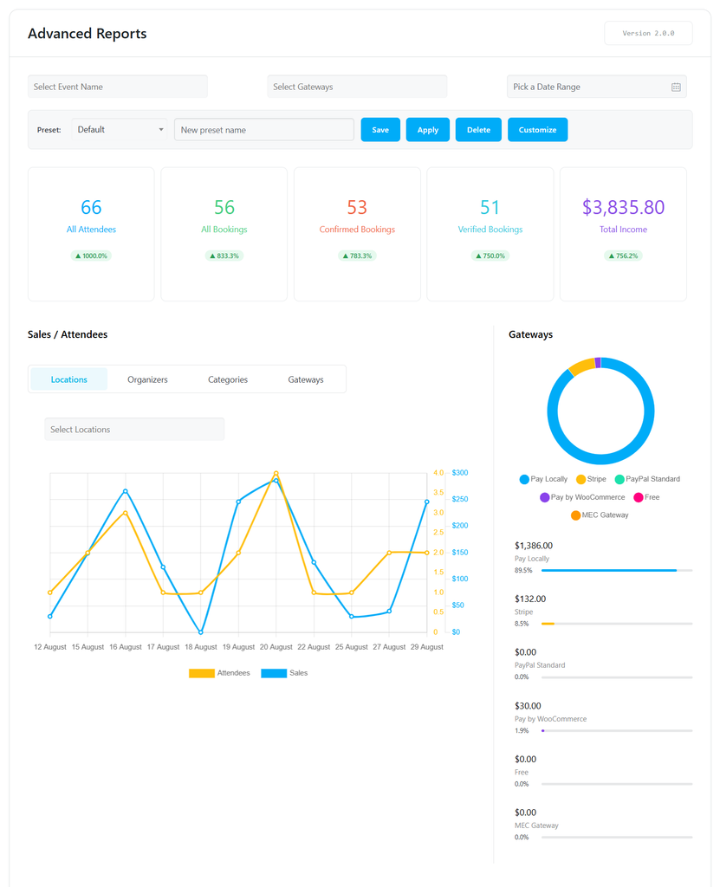This screenshot has width=720, height=887.
Task: Click the blue segment of the gateways donut
Action: point(600,459)
